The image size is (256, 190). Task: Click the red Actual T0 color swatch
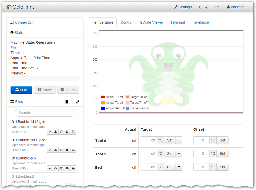(103, 97)
